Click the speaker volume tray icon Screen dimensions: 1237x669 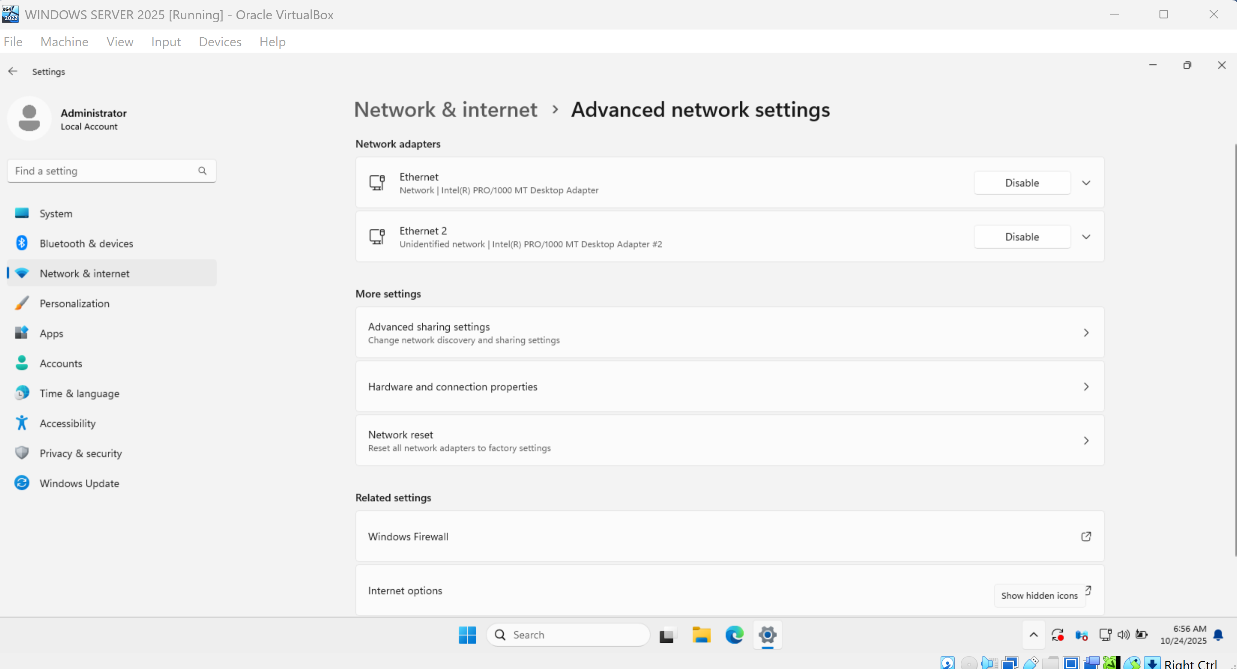[1123, 635]
